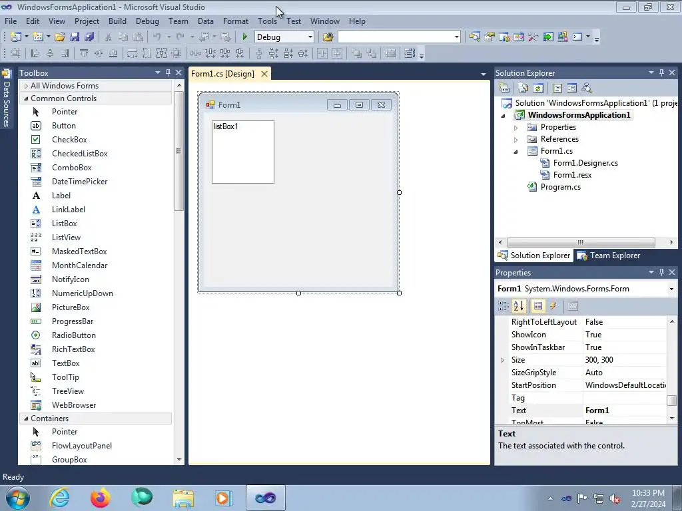Show Events with the lightning bolt icon
The image size is (682, 511).
pos(553,306)
